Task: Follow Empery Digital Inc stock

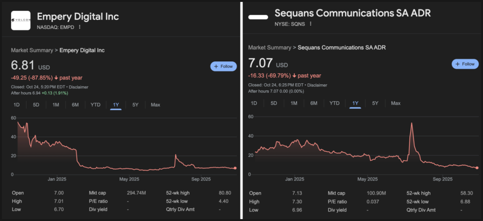Action: pyautogui.click(x=223, y=66)
